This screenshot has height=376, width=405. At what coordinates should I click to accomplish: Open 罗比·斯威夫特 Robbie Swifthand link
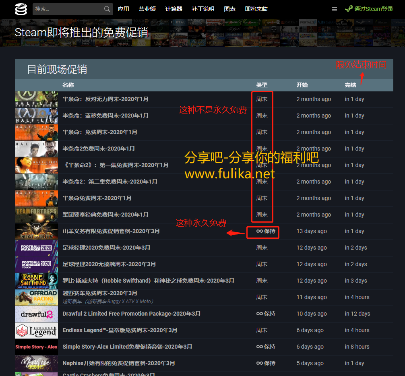(149, 281)
